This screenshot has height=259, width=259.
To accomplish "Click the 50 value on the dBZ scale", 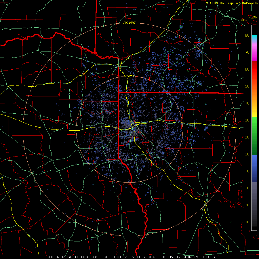I will coord(247,86).
